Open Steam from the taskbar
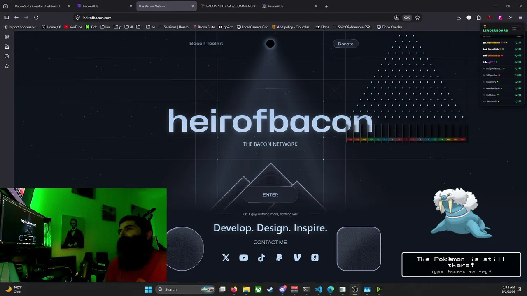 [x=270, y=289]
